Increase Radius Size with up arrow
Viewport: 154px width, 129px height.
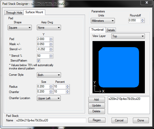(x=51, y=85)
